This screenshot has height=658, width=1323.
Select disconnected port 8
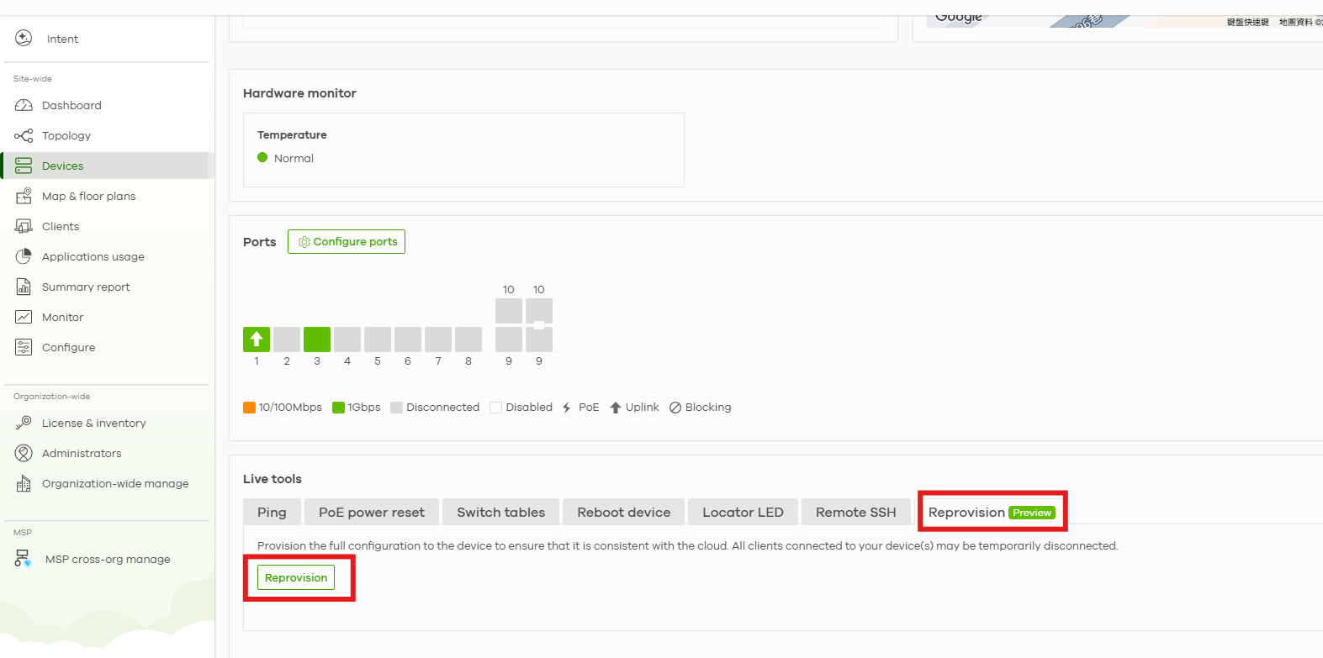tap(468, 340)
